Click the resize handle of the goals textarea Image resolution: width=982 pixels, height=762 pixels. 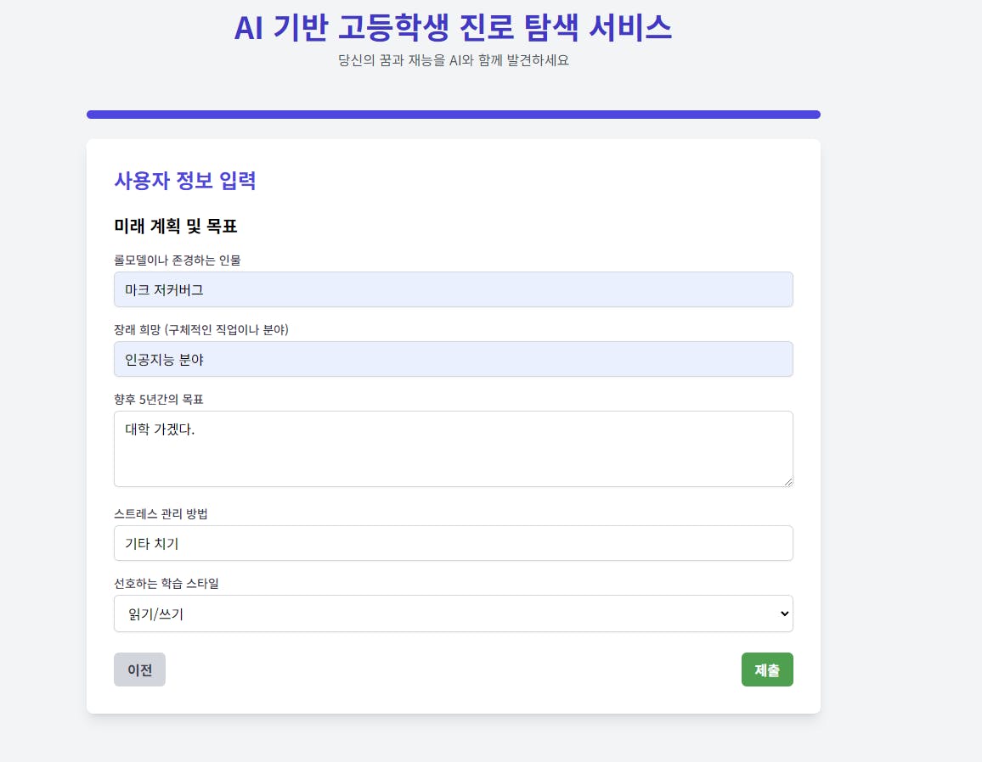point(788,482)
